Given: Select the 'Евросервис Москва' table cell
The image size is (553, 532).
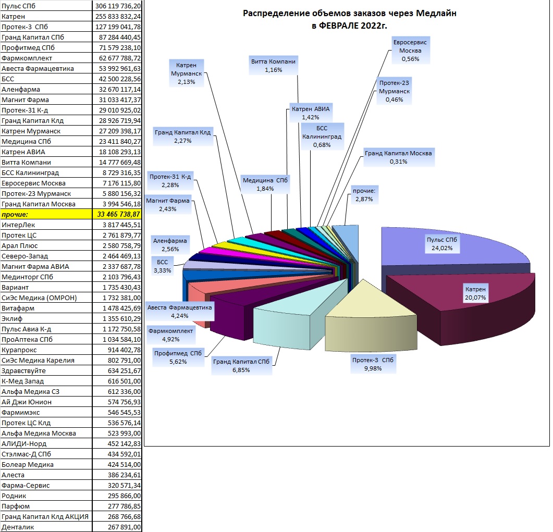Looking at the screenshot, I should click(46, 183).
